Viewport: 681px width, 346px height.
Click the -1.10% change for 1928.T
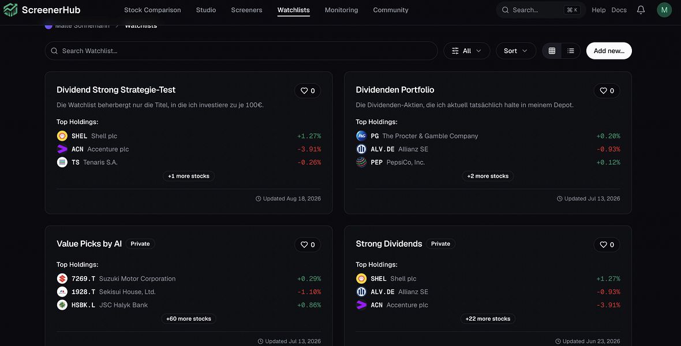(x=309, y=292)
